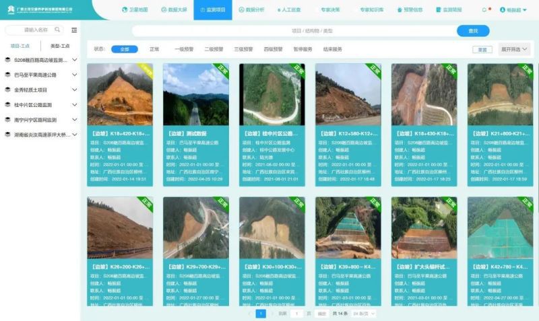Screen dimensions: 539x321
Task: Click the blue 查找 search button
Action: click(473, 31)
